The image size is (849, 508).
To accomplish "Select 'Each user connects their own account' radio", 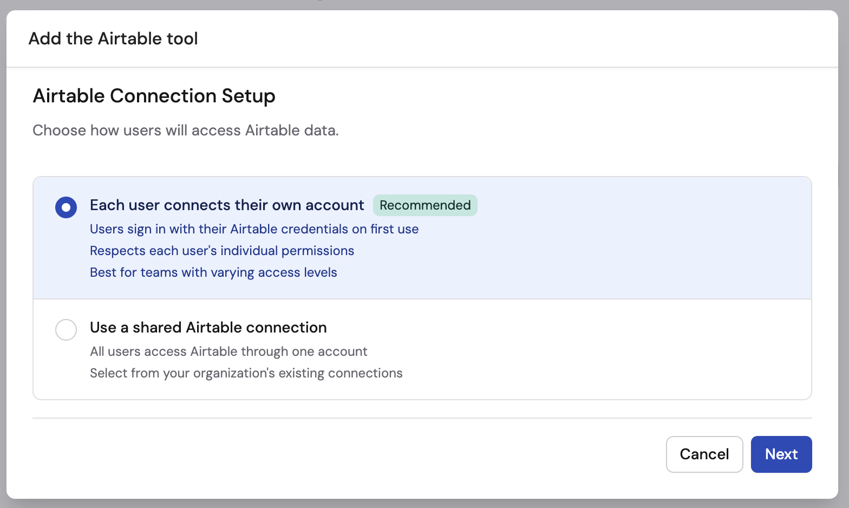I will click(66, 207).
